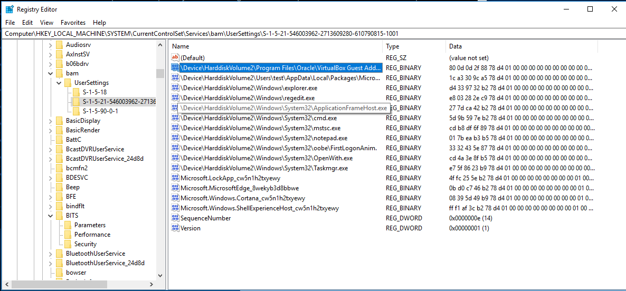Click the BITS folder icon in tree
The image size is (626, 291).
tap(59, 216)
